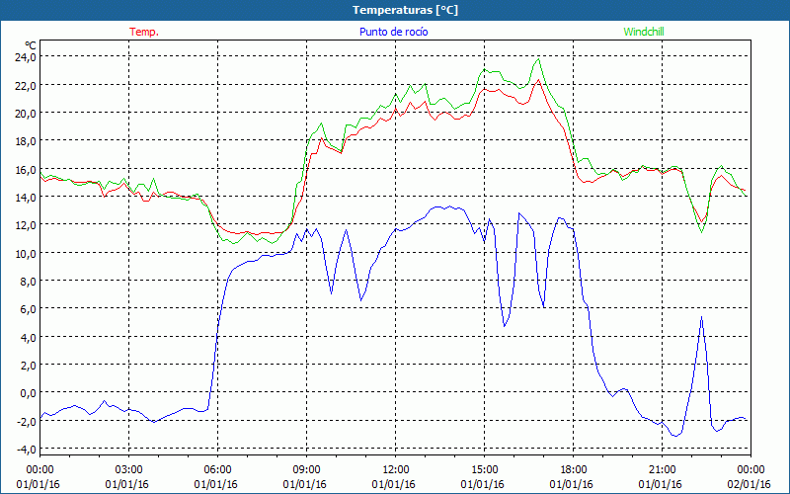Select the red 'Temp.' legend label
Screen dimensions: 790x494
[144, 32]
